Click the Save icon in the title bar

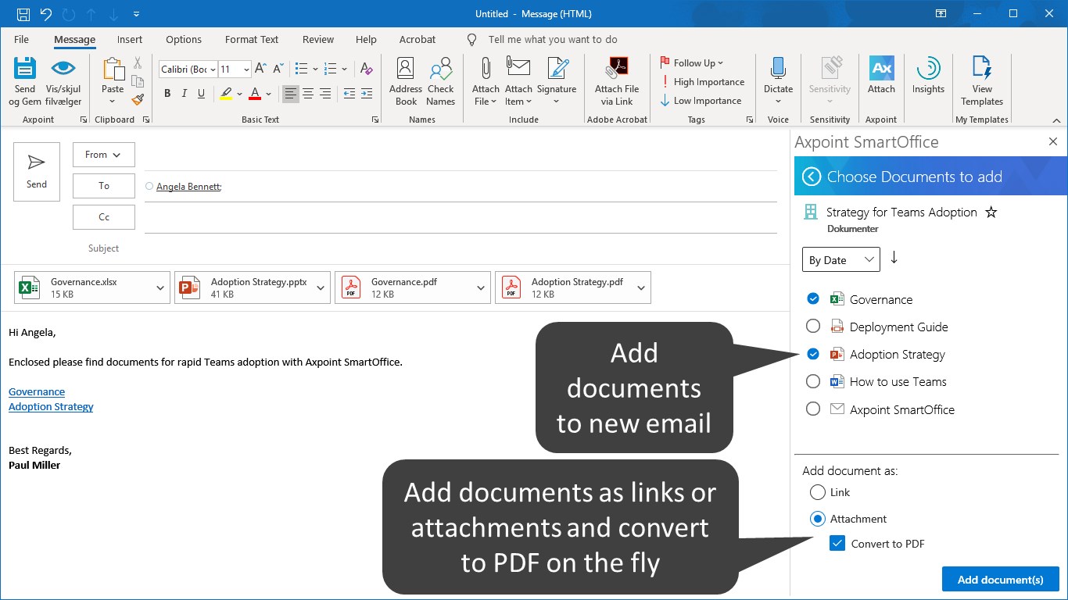coord(23,14)
